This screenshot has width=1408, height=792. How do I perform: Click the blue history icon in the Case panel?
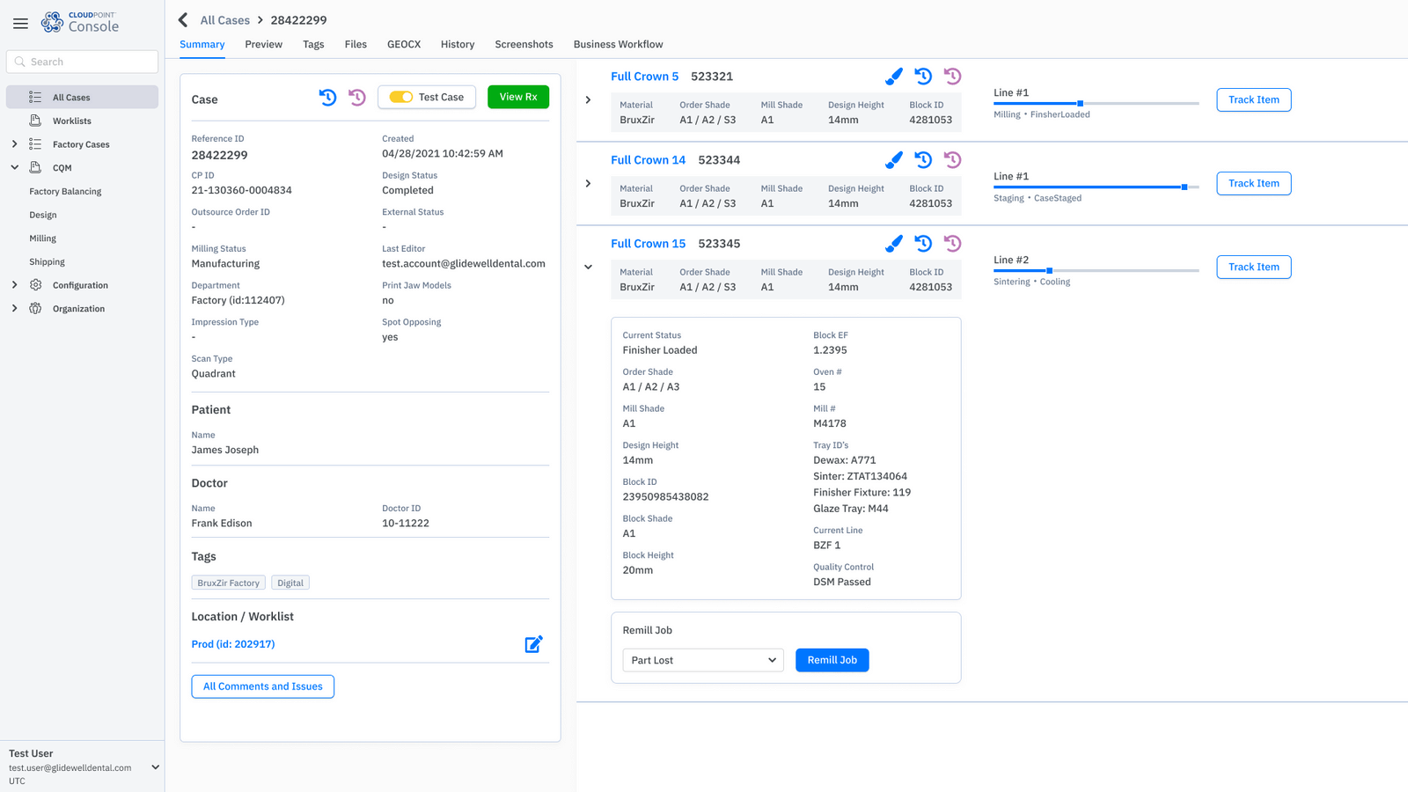tap(327, 98)
